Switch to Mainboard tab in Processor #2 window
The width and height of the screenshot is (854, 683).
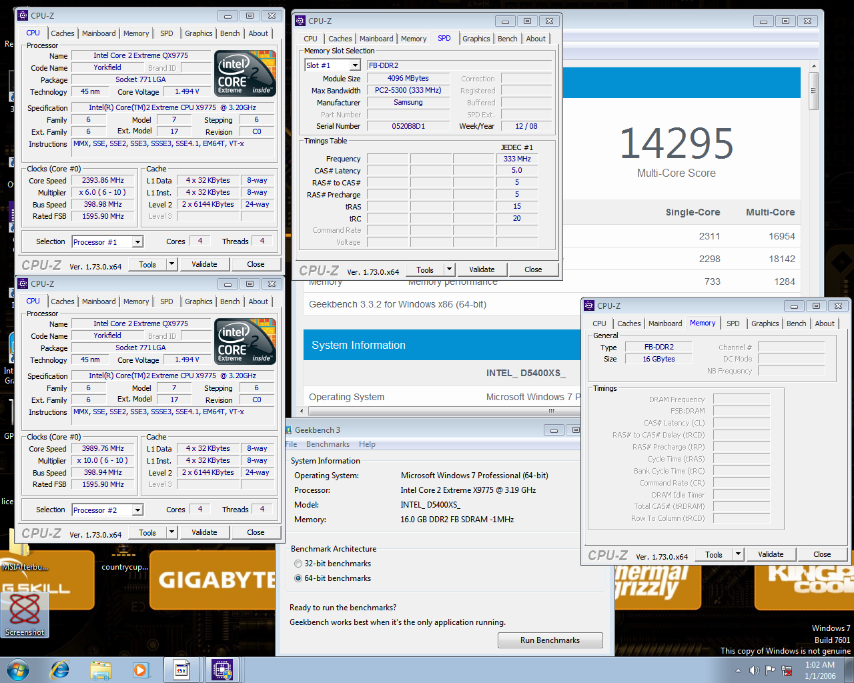point(99,301)
